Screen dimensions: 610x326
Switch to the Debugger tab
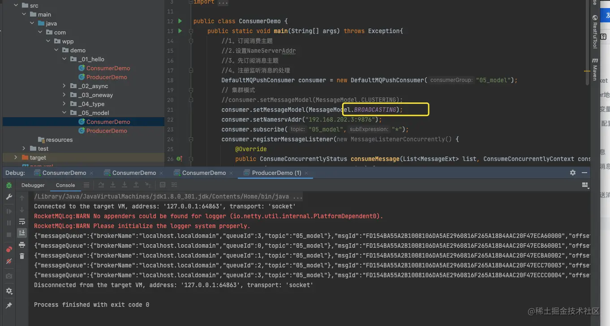tap(33, 185)
